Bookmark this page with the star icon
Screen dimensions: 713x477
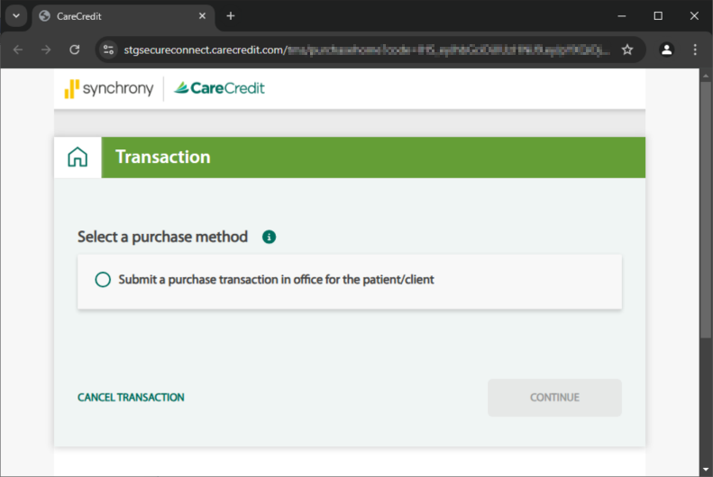point(627,49)
